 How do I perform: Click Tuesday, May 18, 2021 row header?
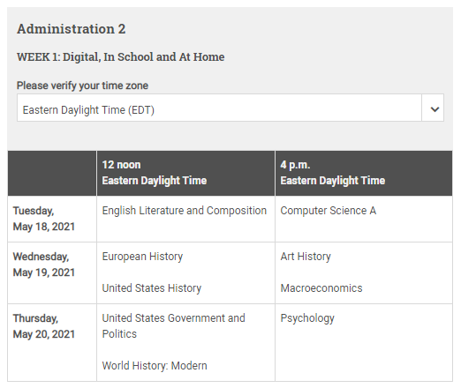coord(44,219)
